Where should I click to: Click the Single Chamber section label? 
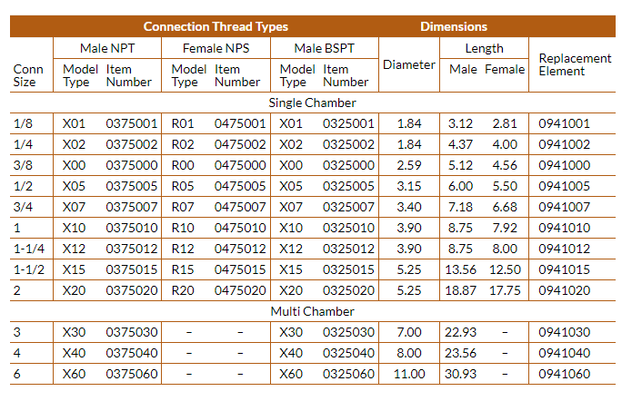[x=312, y=103]
